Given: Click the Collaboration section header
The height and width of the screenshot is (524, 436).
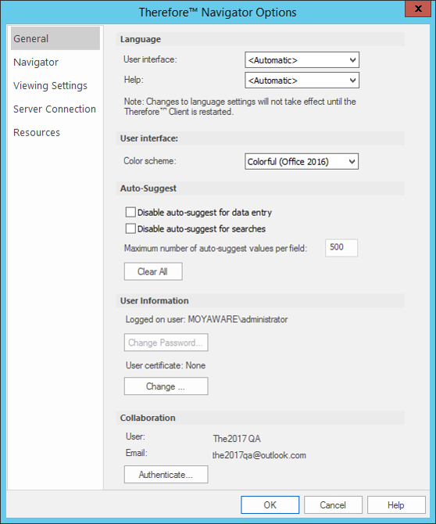Looking at the screenshot, I should click(x=260, y=418).
